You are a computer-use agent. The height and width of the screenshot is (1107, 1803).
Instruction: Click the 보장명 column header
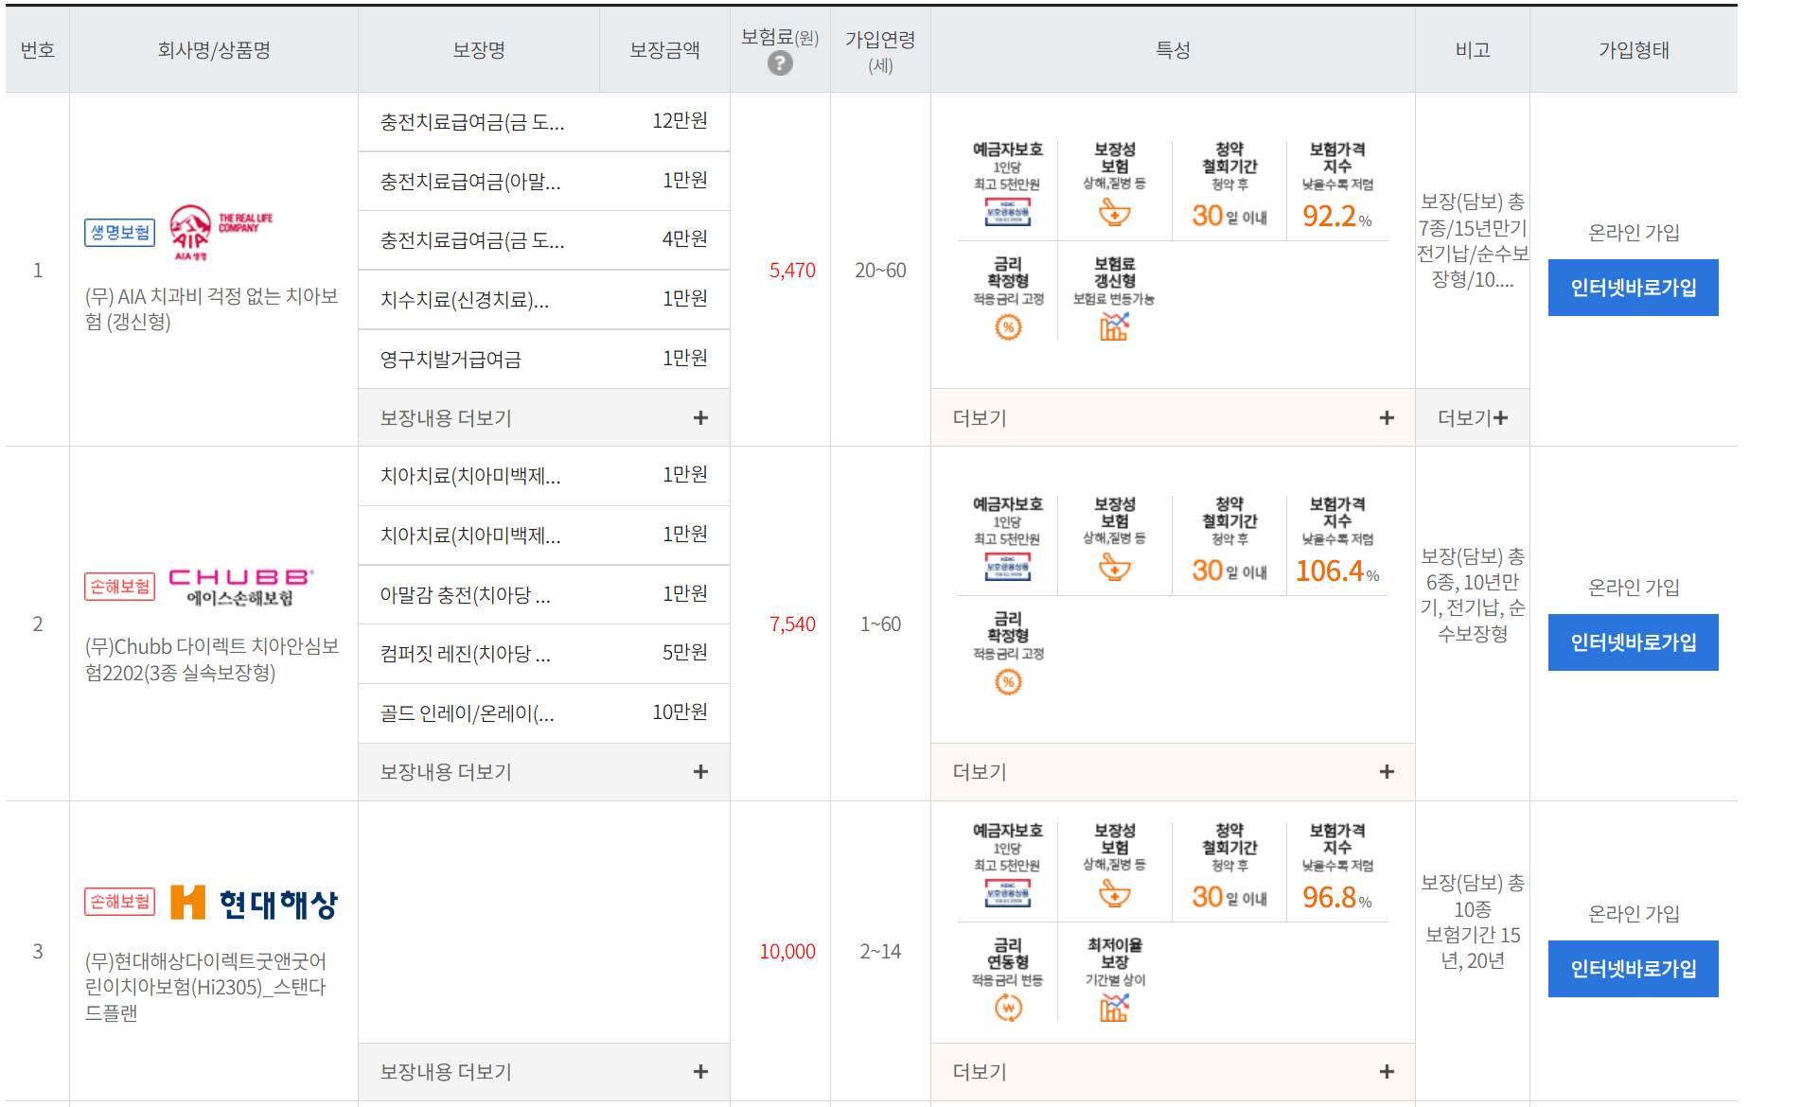479,50
